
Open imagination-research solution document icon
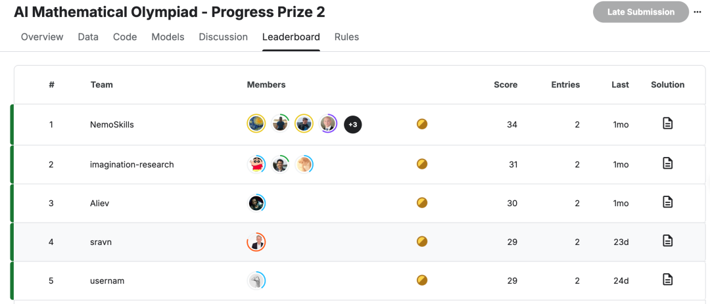click(667, 163)
